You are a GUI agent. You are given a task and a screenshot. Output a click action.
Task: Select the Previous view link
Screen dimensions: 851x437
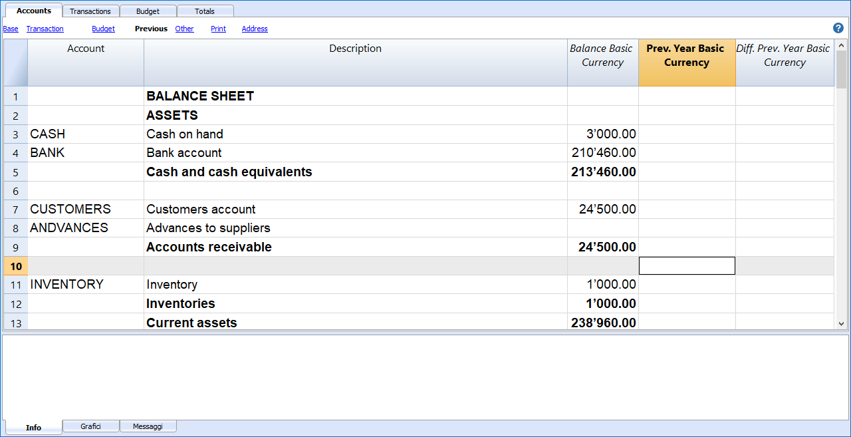[x=151, y=29]
